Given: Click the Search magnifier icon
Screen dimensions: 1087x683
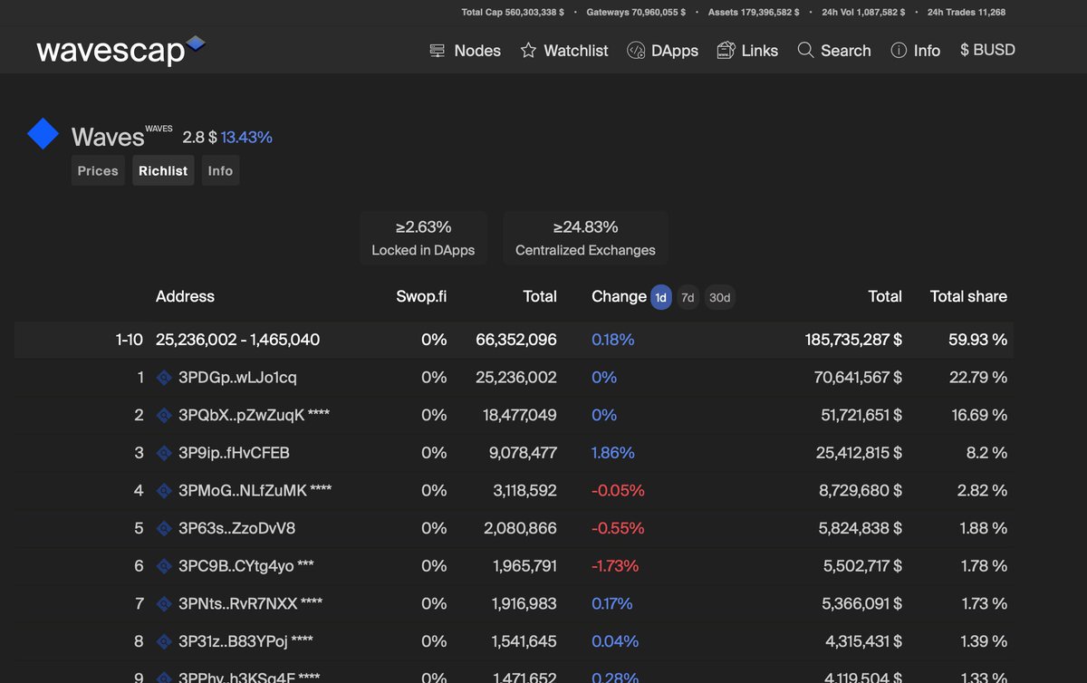Looking at the screenshot, I should tap(805, 51).
